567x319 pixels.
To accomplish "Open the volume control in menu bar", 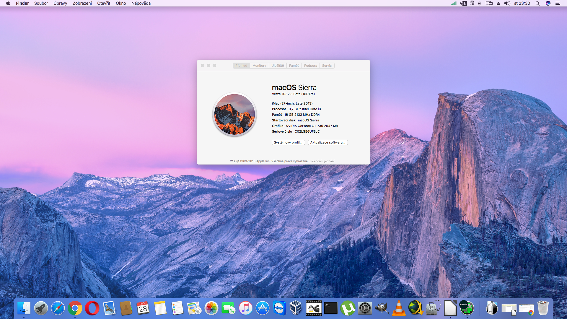I will point(507,3).
